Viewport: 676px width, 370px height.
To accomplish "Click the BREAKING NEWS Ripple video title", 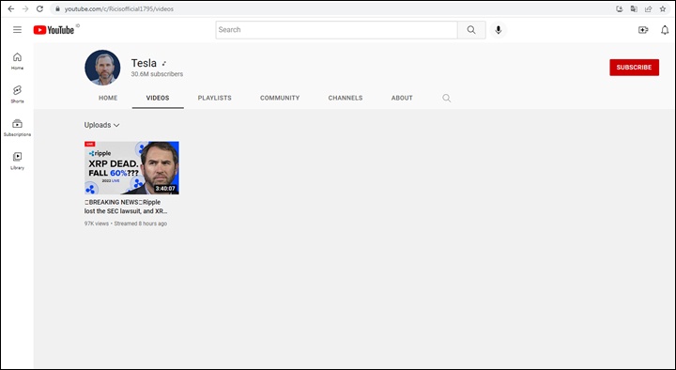I will pos(126,207).
